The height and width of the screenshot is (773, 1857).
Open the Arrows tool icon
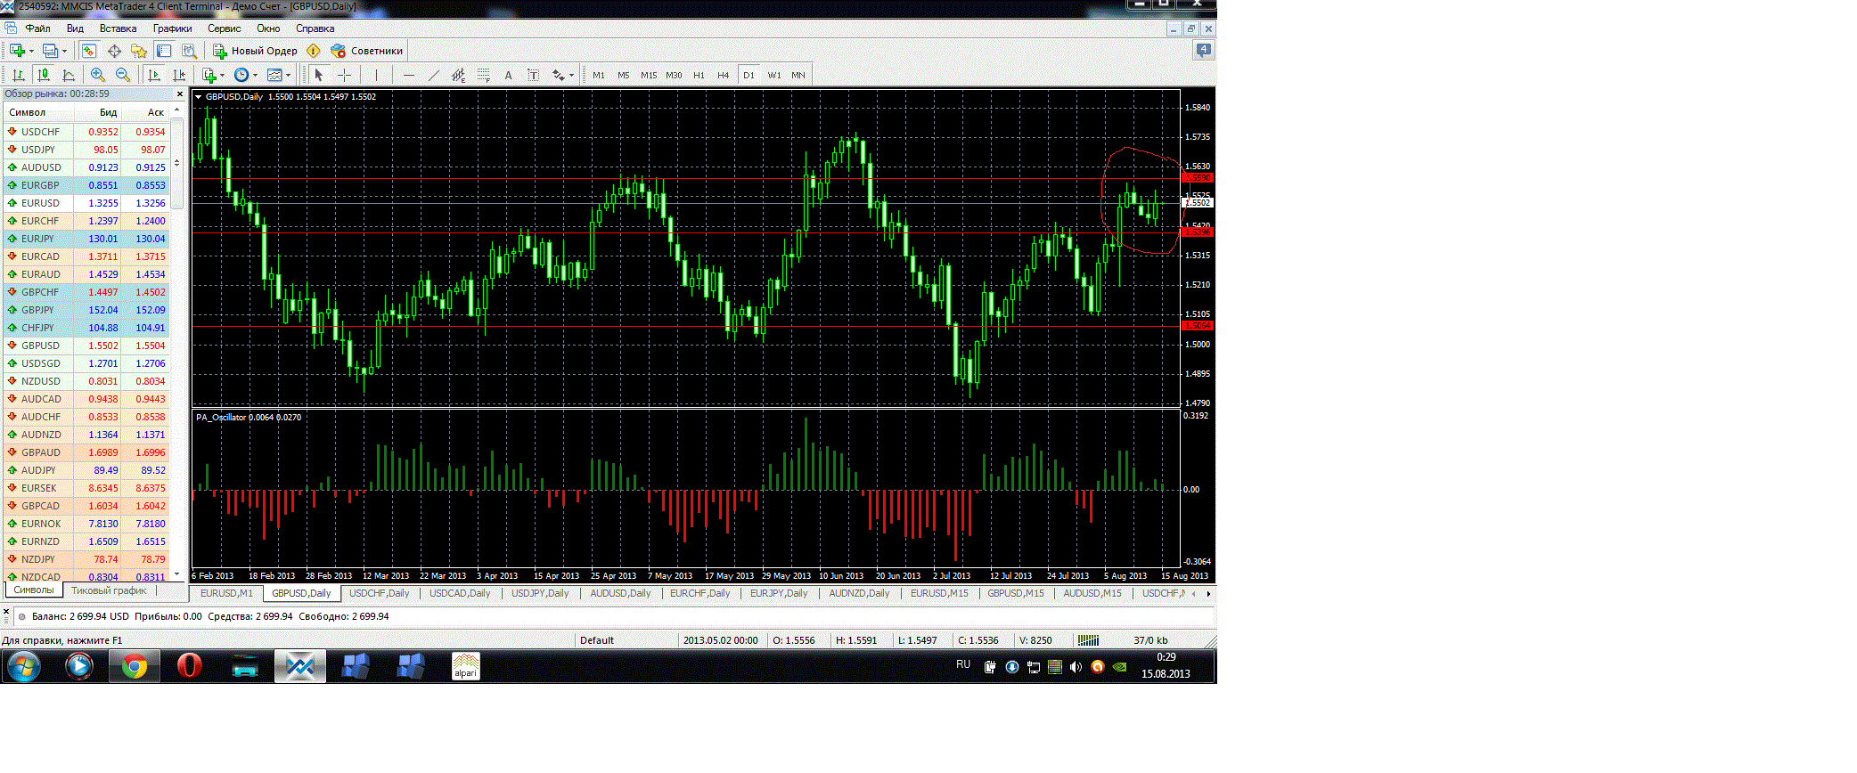click(558, 75)
